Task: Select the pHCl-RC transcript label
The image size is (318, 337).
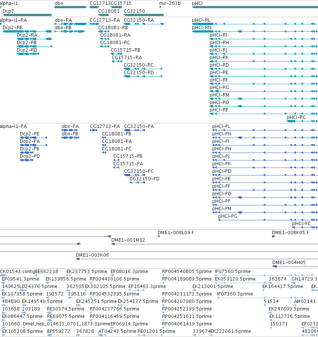Action: [296, 117]
